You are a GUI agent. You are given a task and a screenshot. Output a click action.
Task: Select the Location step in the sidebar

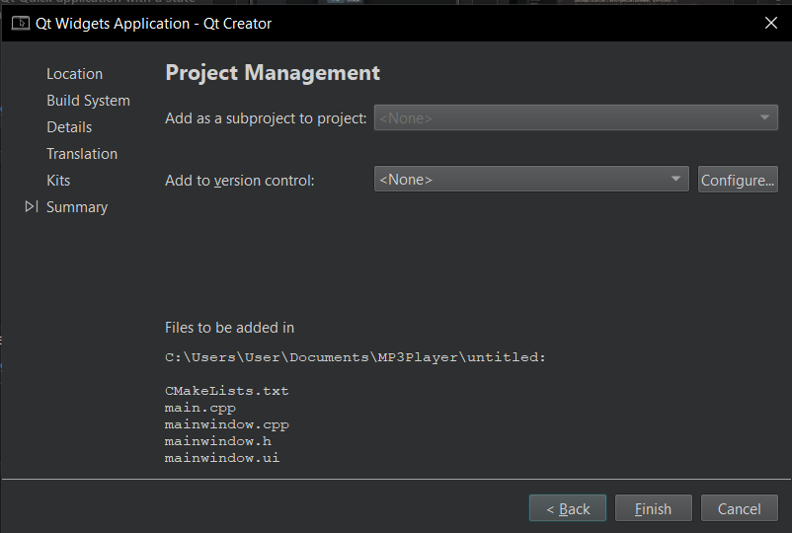[74, 74]
